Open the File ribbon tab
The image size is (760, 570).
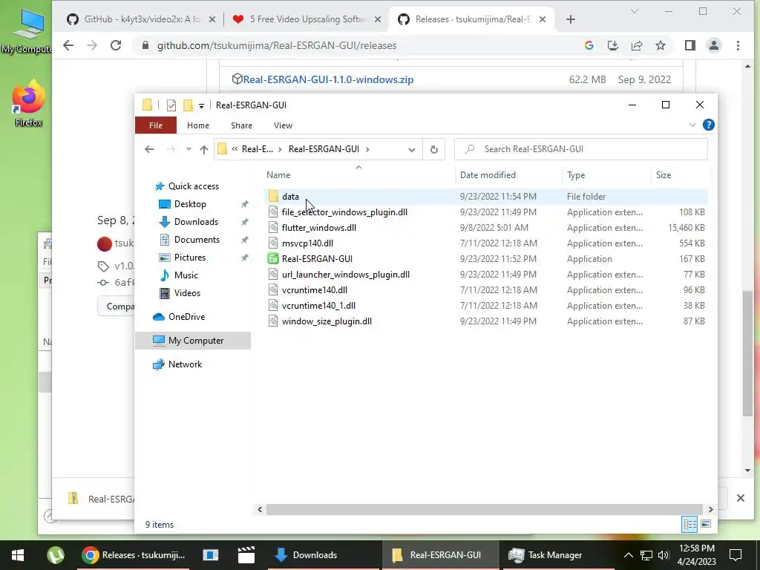click(x=156, y=125)
